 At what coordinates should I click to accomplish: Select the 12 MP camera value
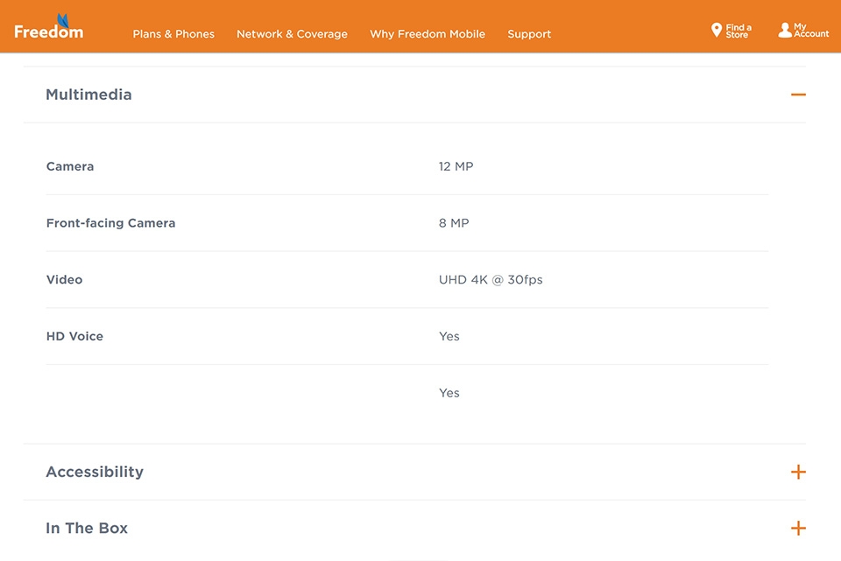456,166
